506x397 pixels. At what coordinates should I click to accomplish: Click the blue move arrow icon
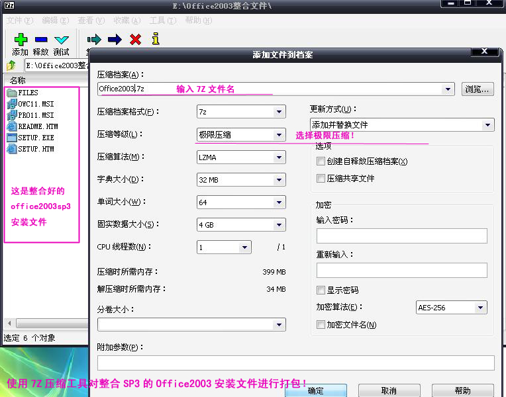click(x=115, y=39)
